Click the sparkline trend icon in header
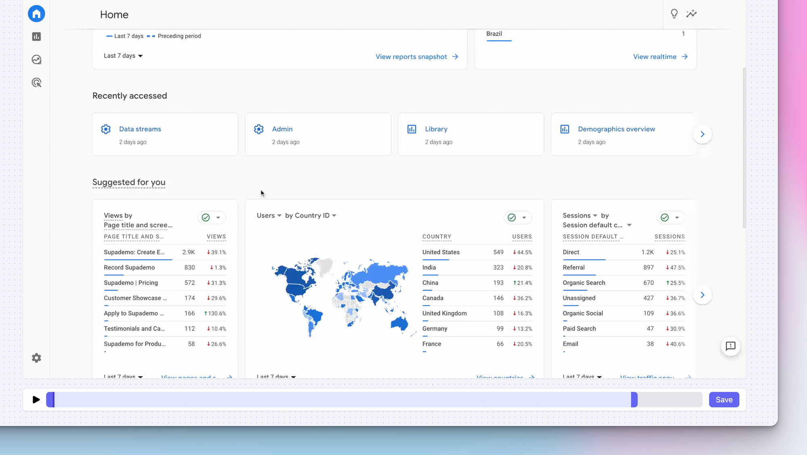Viewport: 807px width, 455px height. (691, 14)
